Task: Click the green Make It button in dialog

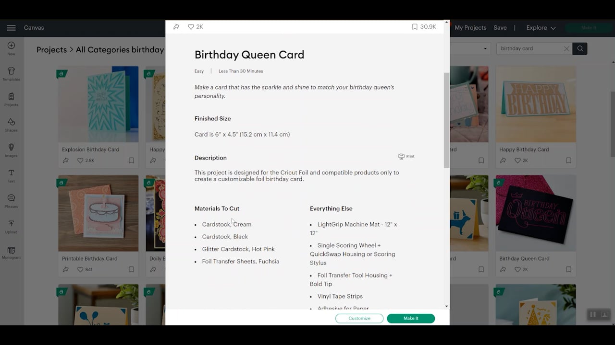Action: (411, 318)
